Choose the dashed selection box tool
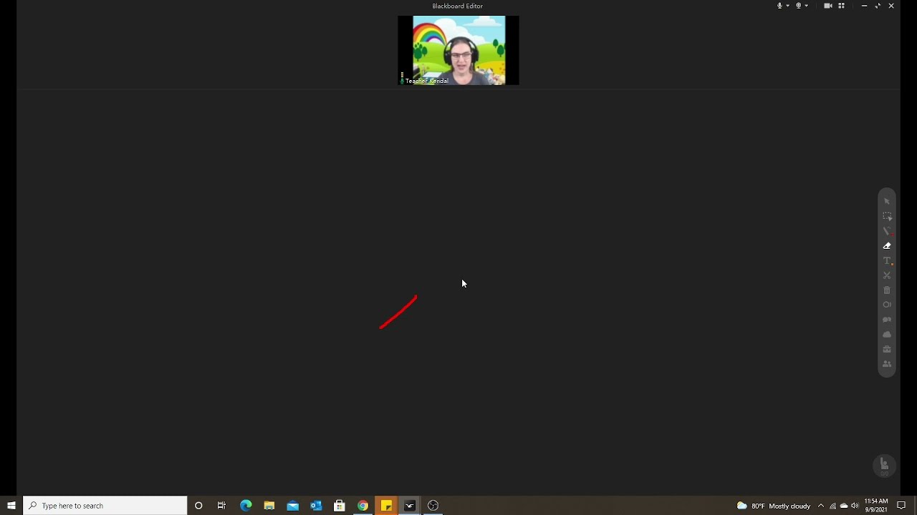This screenshot has height=515, width=917. click(887, 216)
